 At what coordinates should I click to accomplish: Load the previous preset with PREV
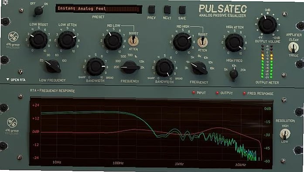152,10
